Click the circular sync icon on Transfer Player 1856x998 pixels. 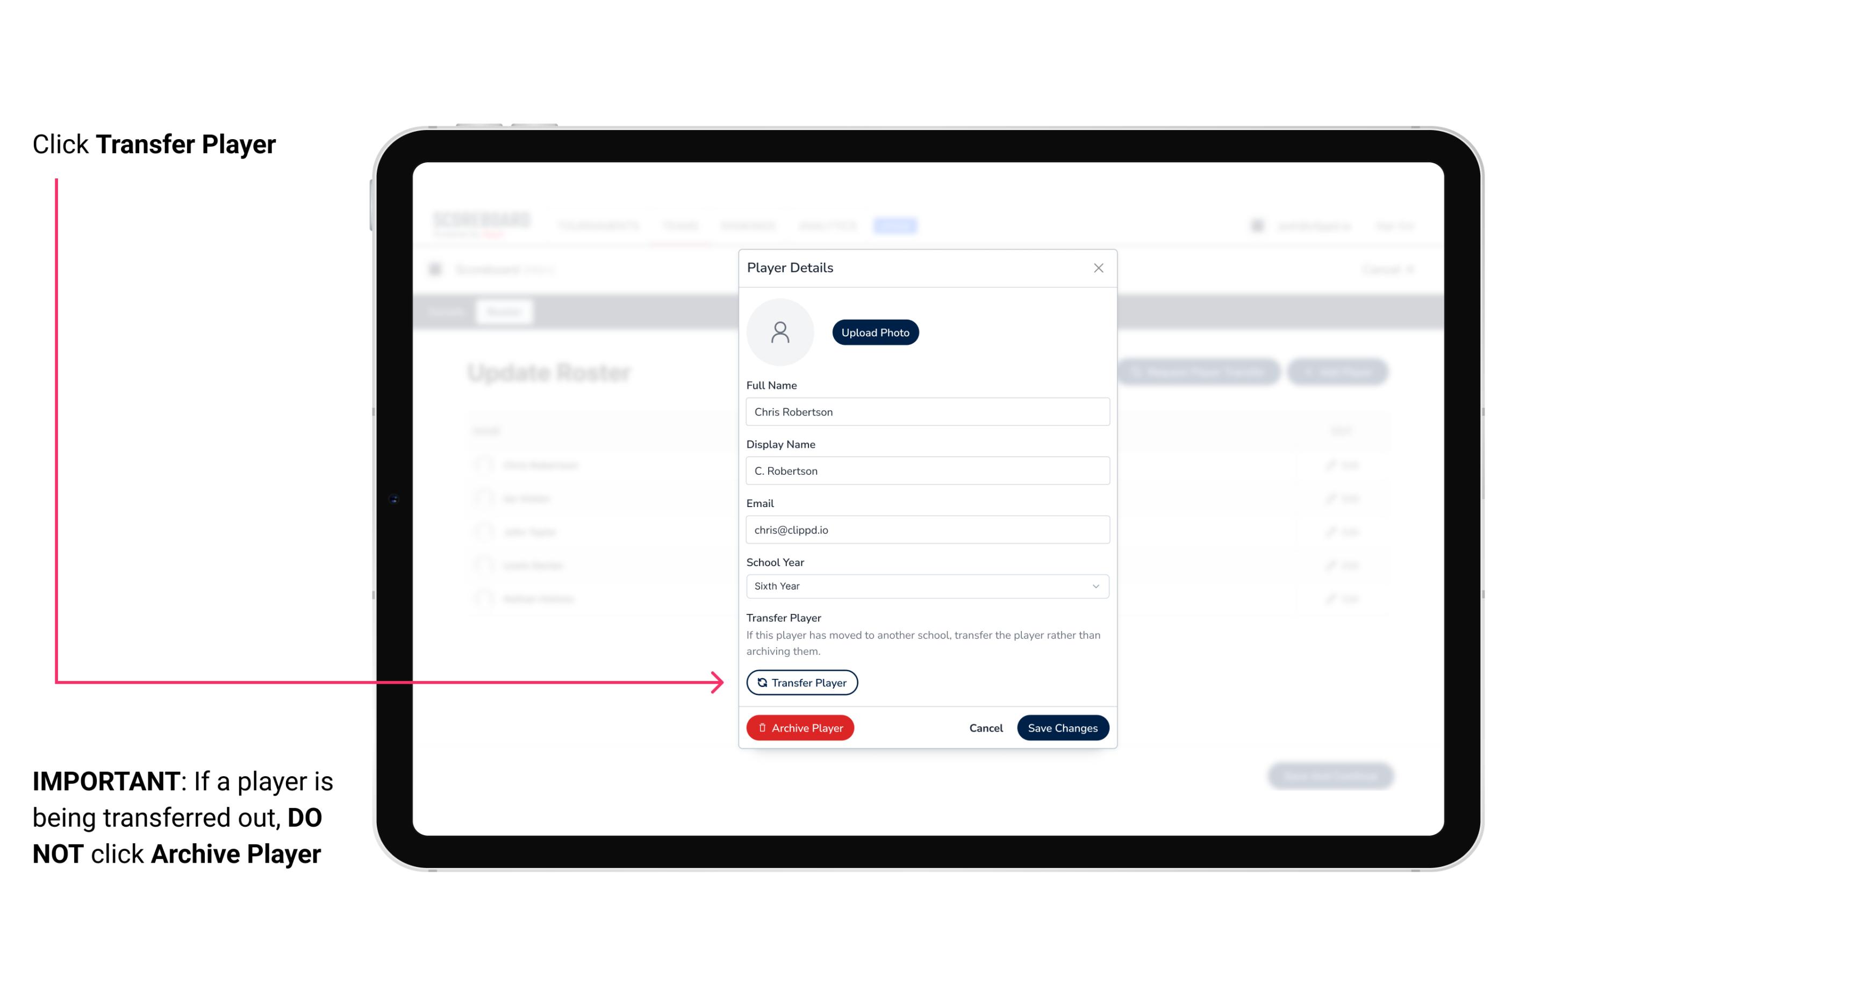click(x=761, y=682)
